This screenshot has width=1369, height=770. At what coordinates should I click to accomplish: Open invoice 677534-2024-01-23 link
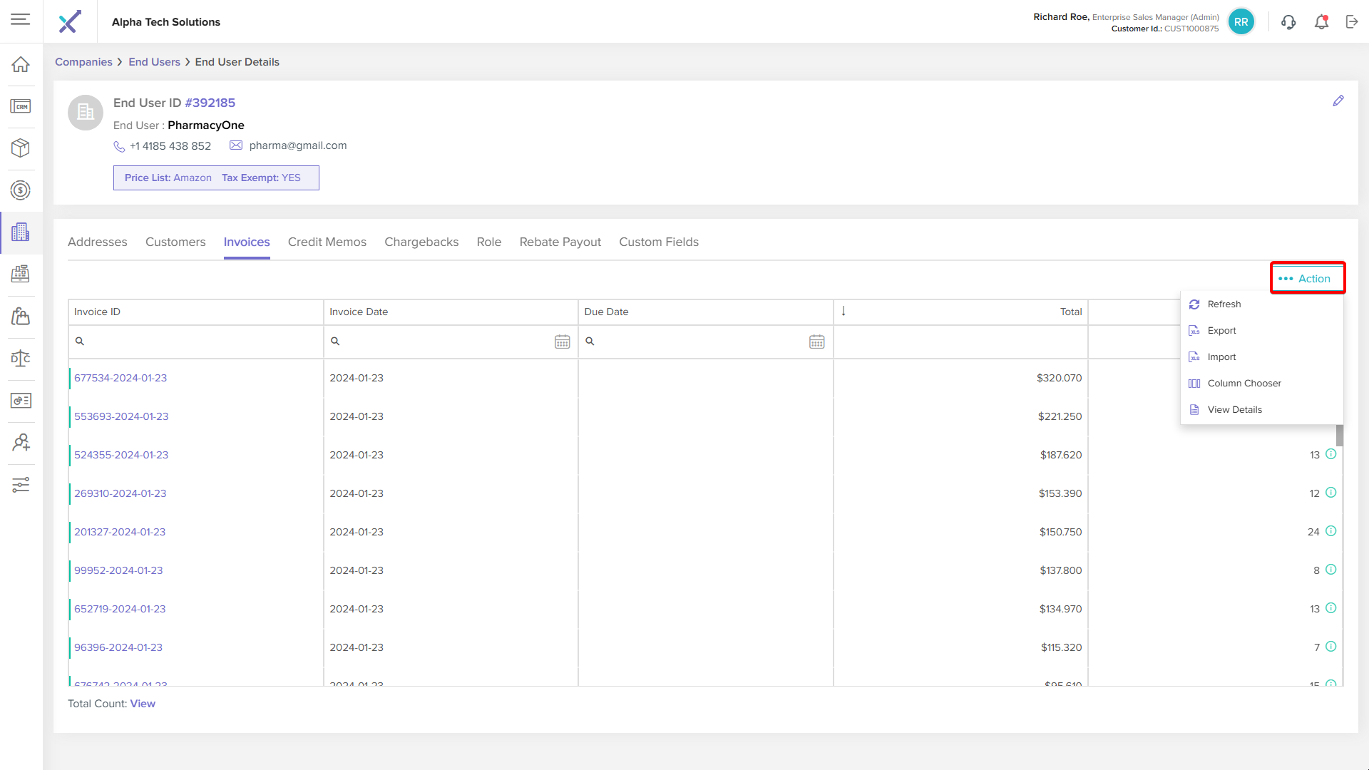pos(121,378)
